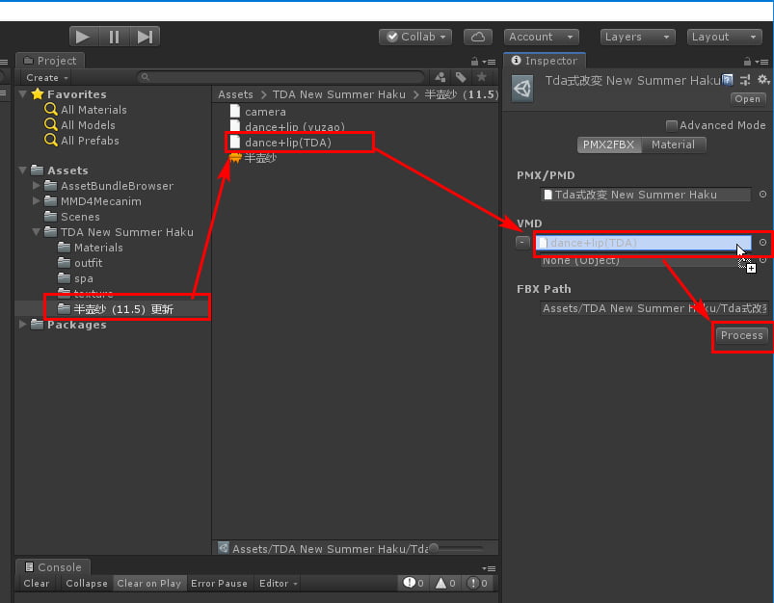Image resolution: width=774 pixels, height=603 pixels.
Task: Click the Open button in Inspector
Action: pyautogui.click(x=747, y=98)
